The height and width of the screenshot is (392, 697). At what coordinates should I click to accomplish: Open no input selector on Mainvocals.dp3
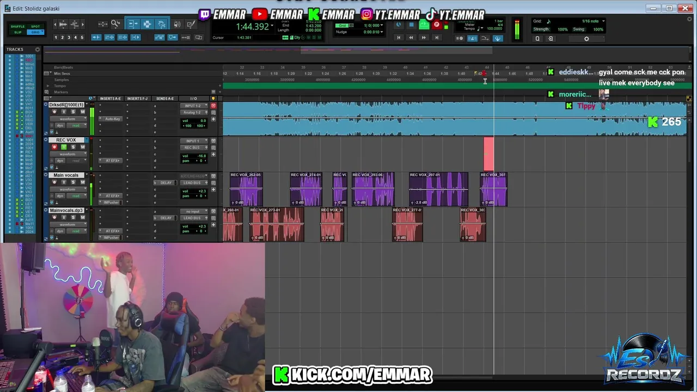click(x=193, y=211)
